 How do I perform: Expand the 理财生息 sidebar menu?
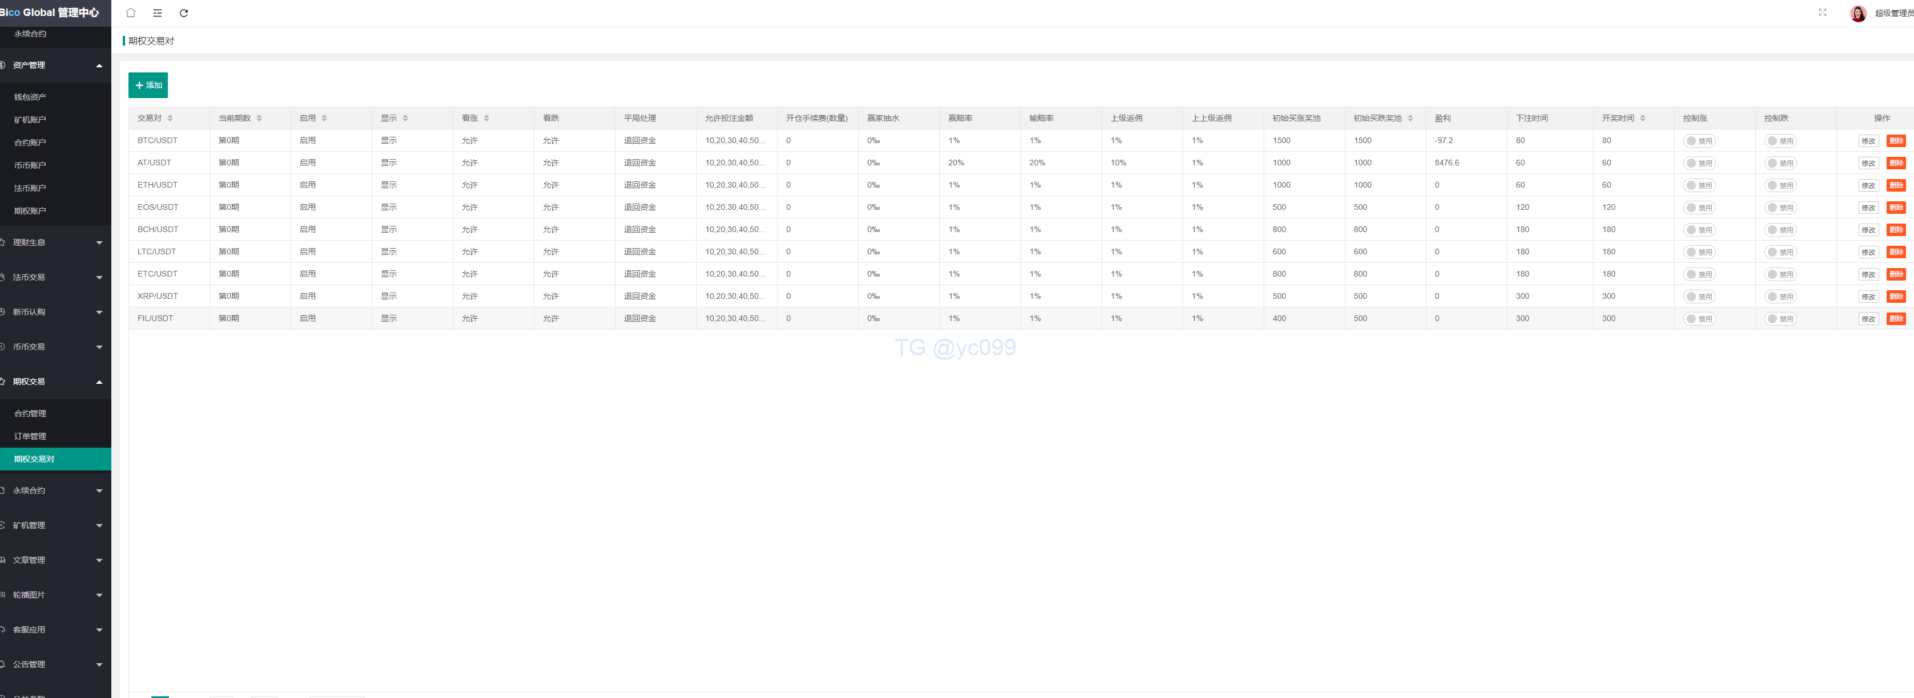click(x=56, y=242)
